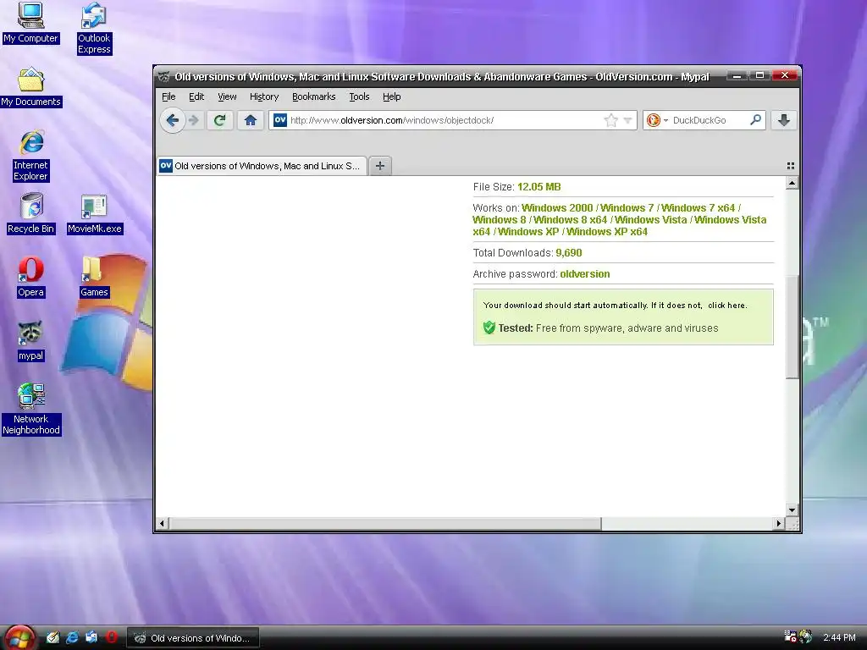The image size is (867, 650).
Task: Click the Old versions of Windo... taskbar button
Action: pyautogui.click(x=193, y=638)
